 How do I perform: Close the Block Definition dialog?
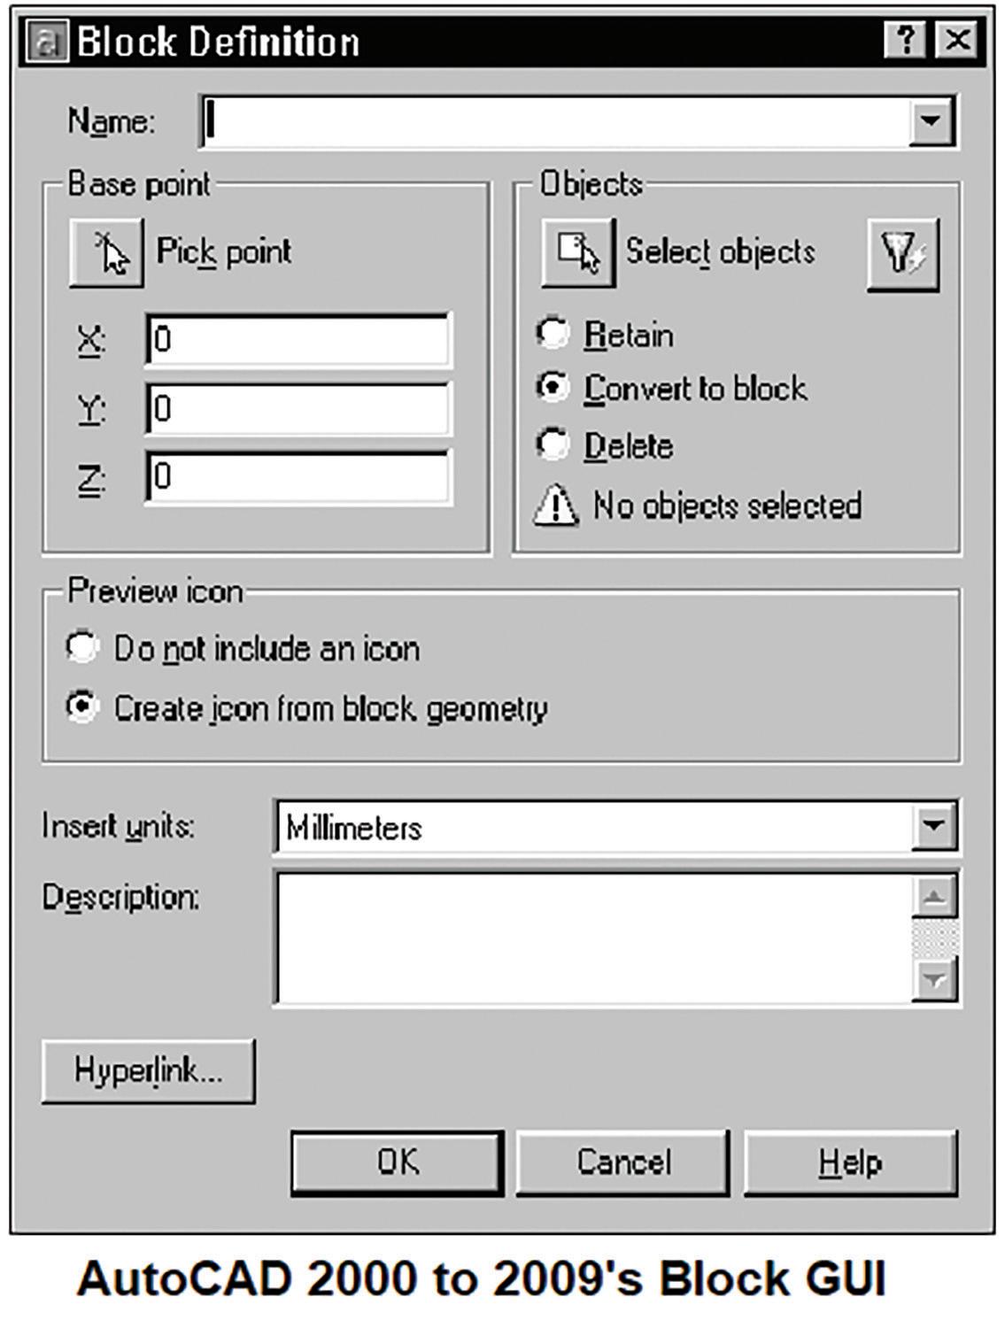957,41
